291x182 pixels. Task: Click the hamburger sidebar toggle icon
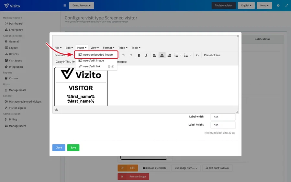click(65, 6)
